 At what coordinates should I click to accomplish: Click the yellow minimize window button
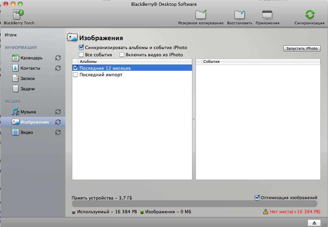pyautogui.click(x=13, y=4)
